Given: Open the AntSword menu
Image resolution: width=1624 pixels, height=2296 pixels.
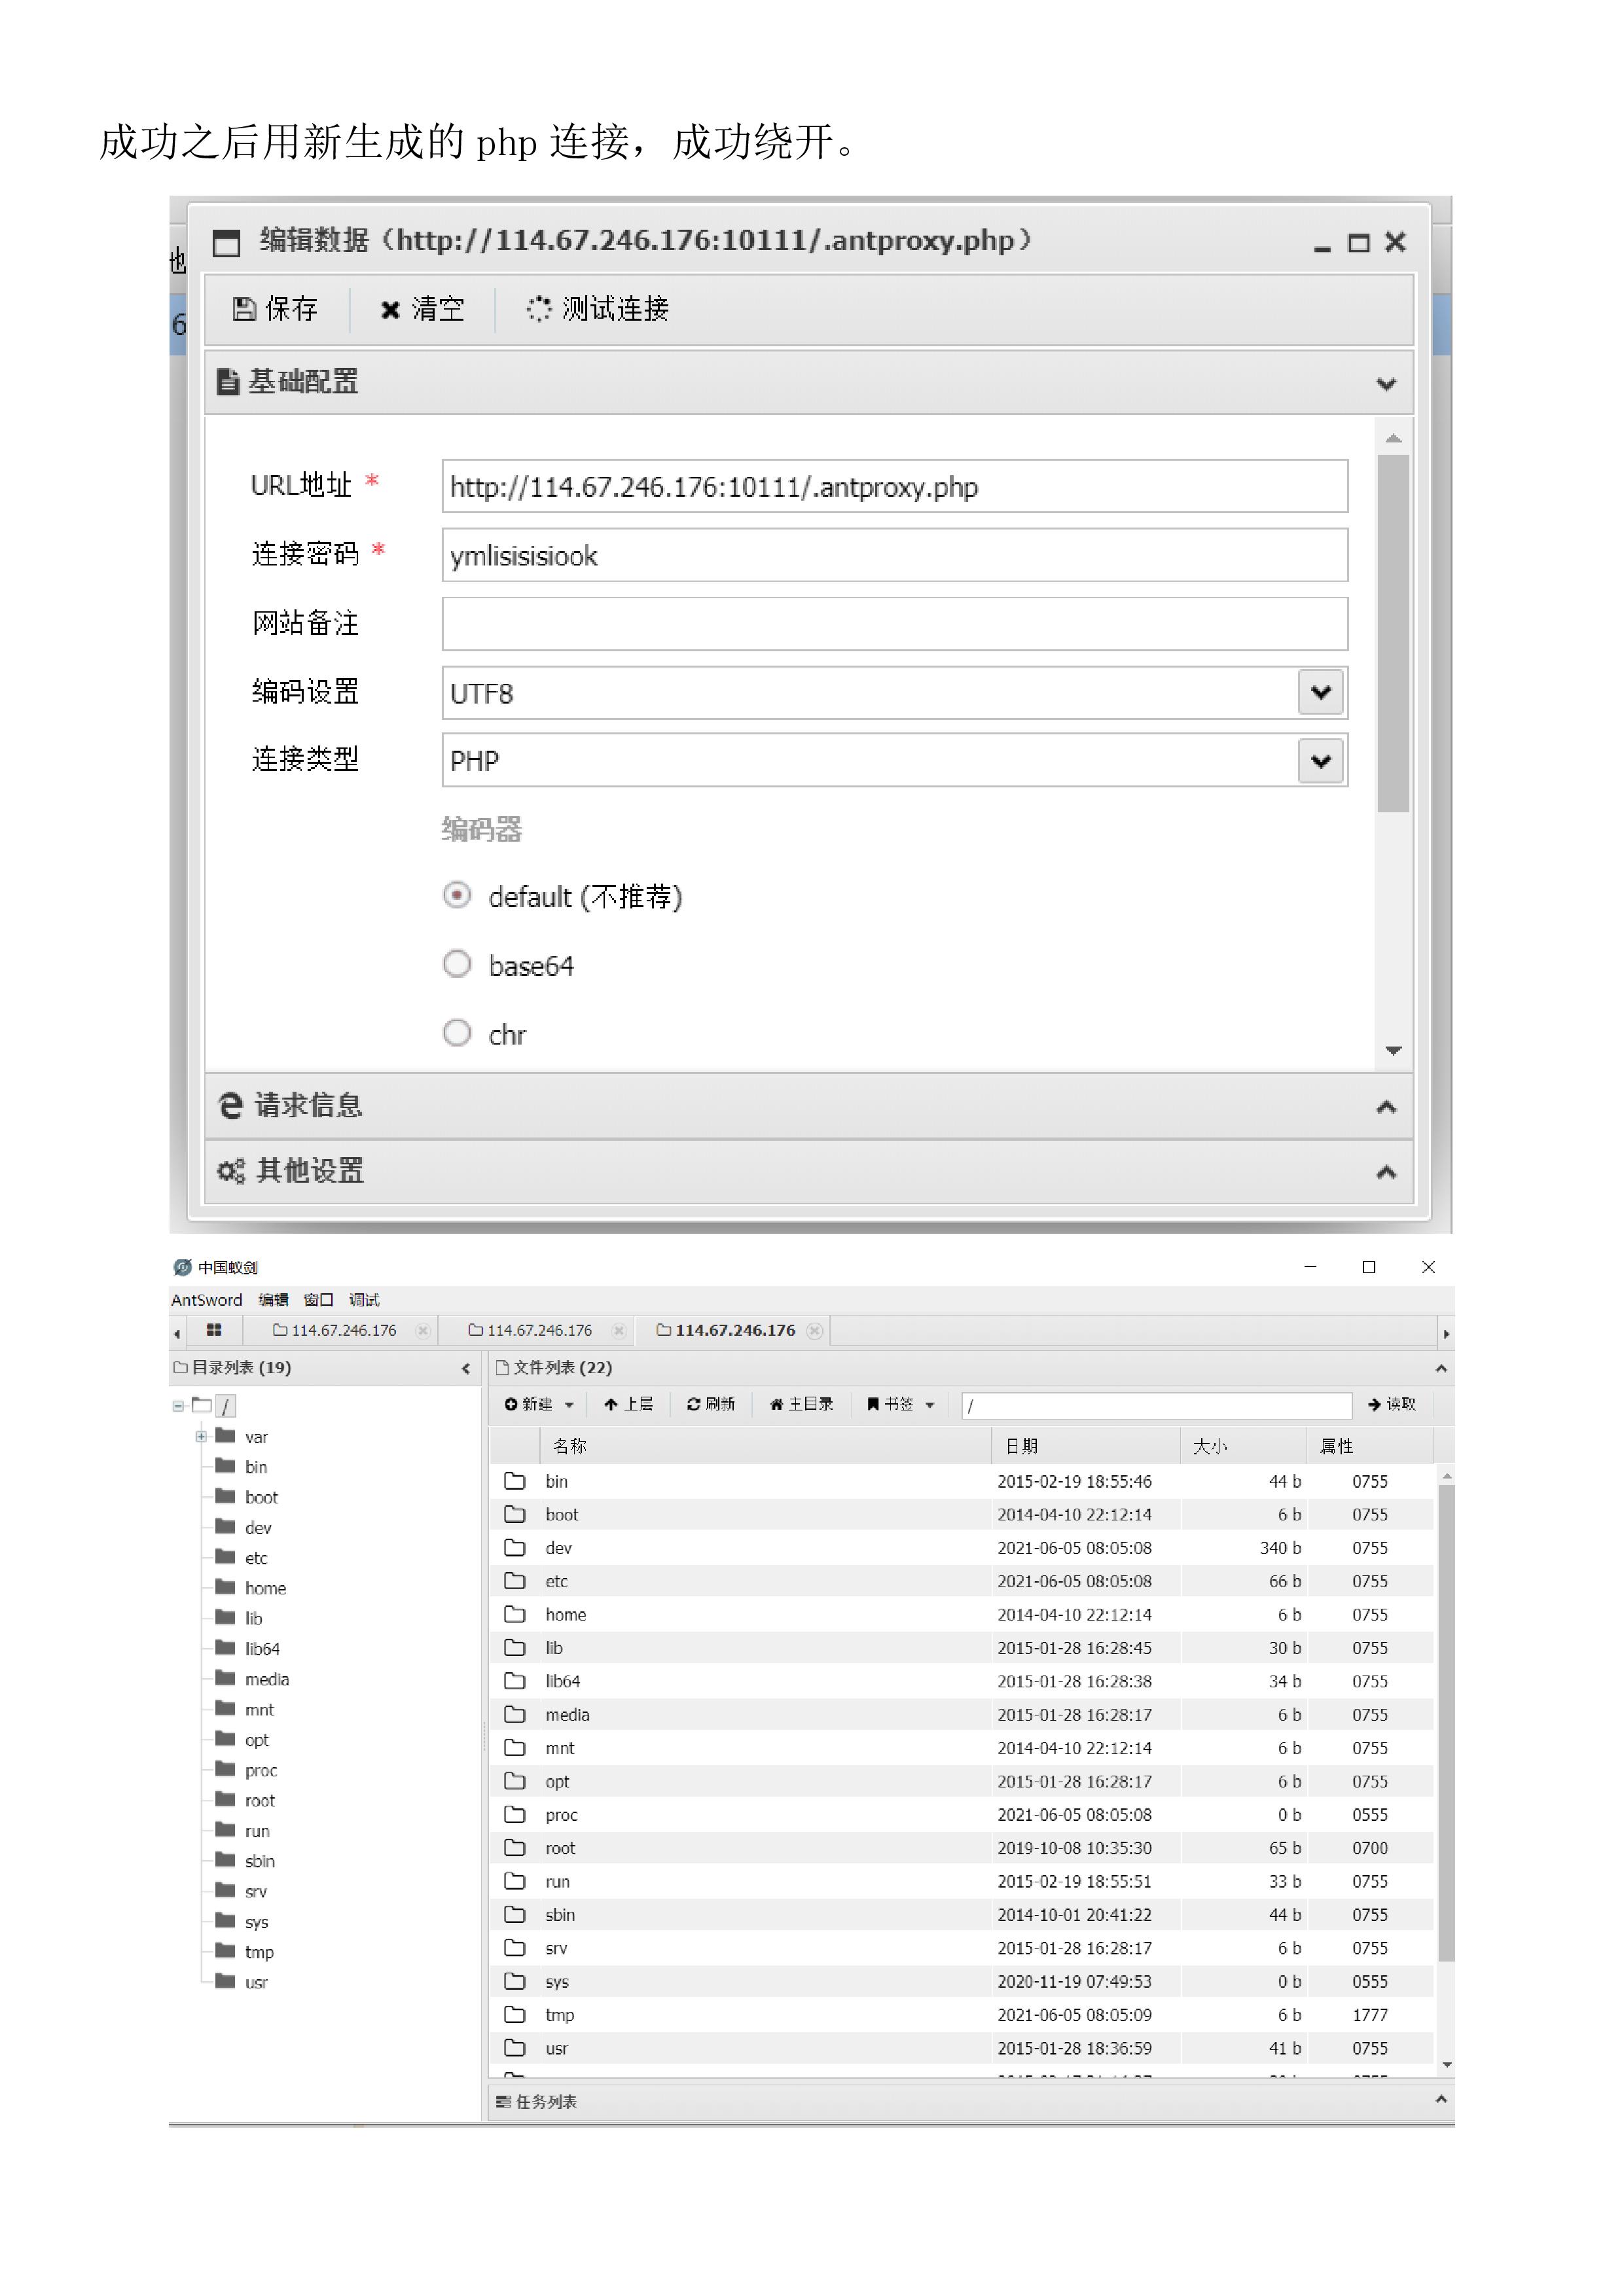Looking at the screenshot, I should pos(206,1300).
